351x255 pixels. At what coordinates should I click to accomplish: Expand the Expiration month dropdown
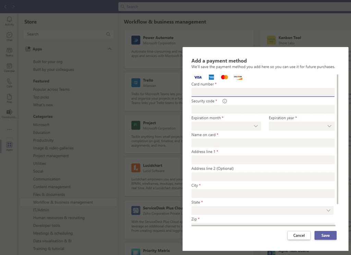point(226,126)
